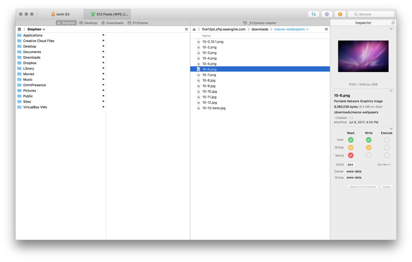The image size is (412, 262).
Task: Click the Apply to Enclosed button
Action: tap(363, 187)
